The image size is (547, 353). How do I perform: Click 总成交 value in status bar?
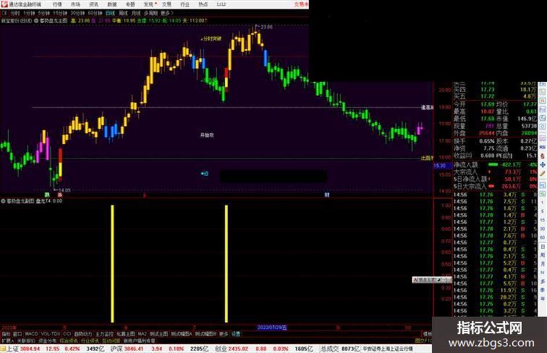[350, 349]
